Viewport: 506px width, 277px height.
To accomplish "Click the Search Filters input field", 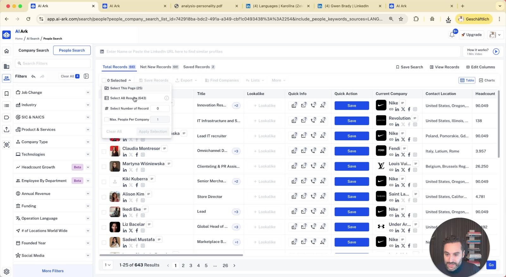I will (x=53, y=64).
